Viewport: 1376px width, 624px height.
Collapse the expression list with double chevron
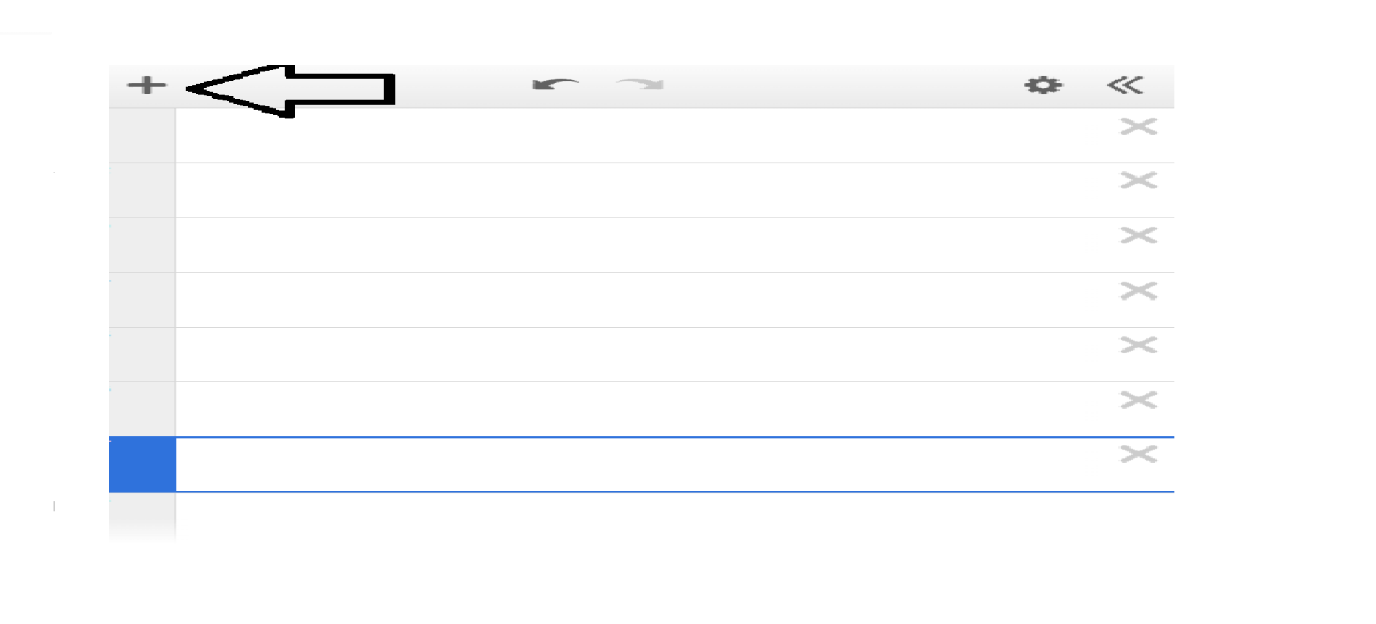click(1125, 85)
